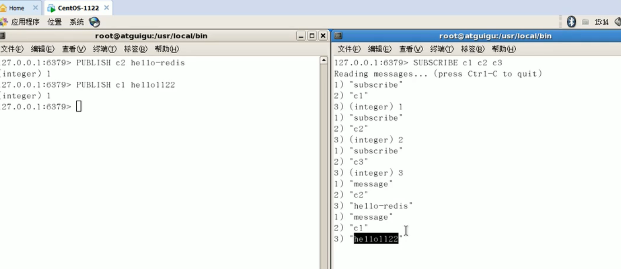Click the left terminal title bar
Image resolution: width=621 pixels, height=269 pixels.
pyautogui.click(x=151, y=36)
